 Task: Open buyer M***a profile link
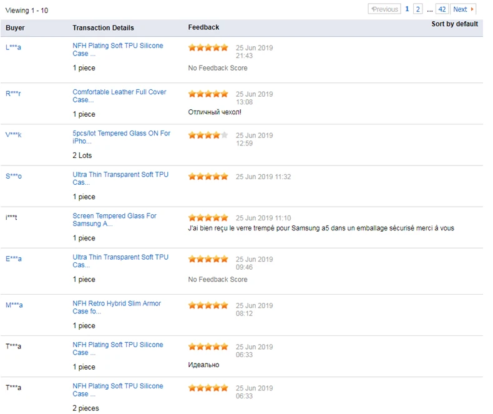point(14,305)
